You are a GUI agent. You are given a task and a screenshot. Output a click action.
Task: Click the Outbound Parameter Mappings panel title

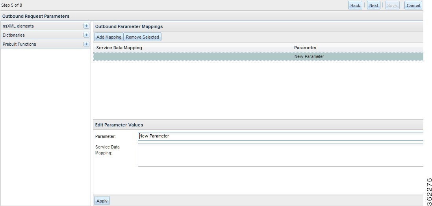point(129,26)
